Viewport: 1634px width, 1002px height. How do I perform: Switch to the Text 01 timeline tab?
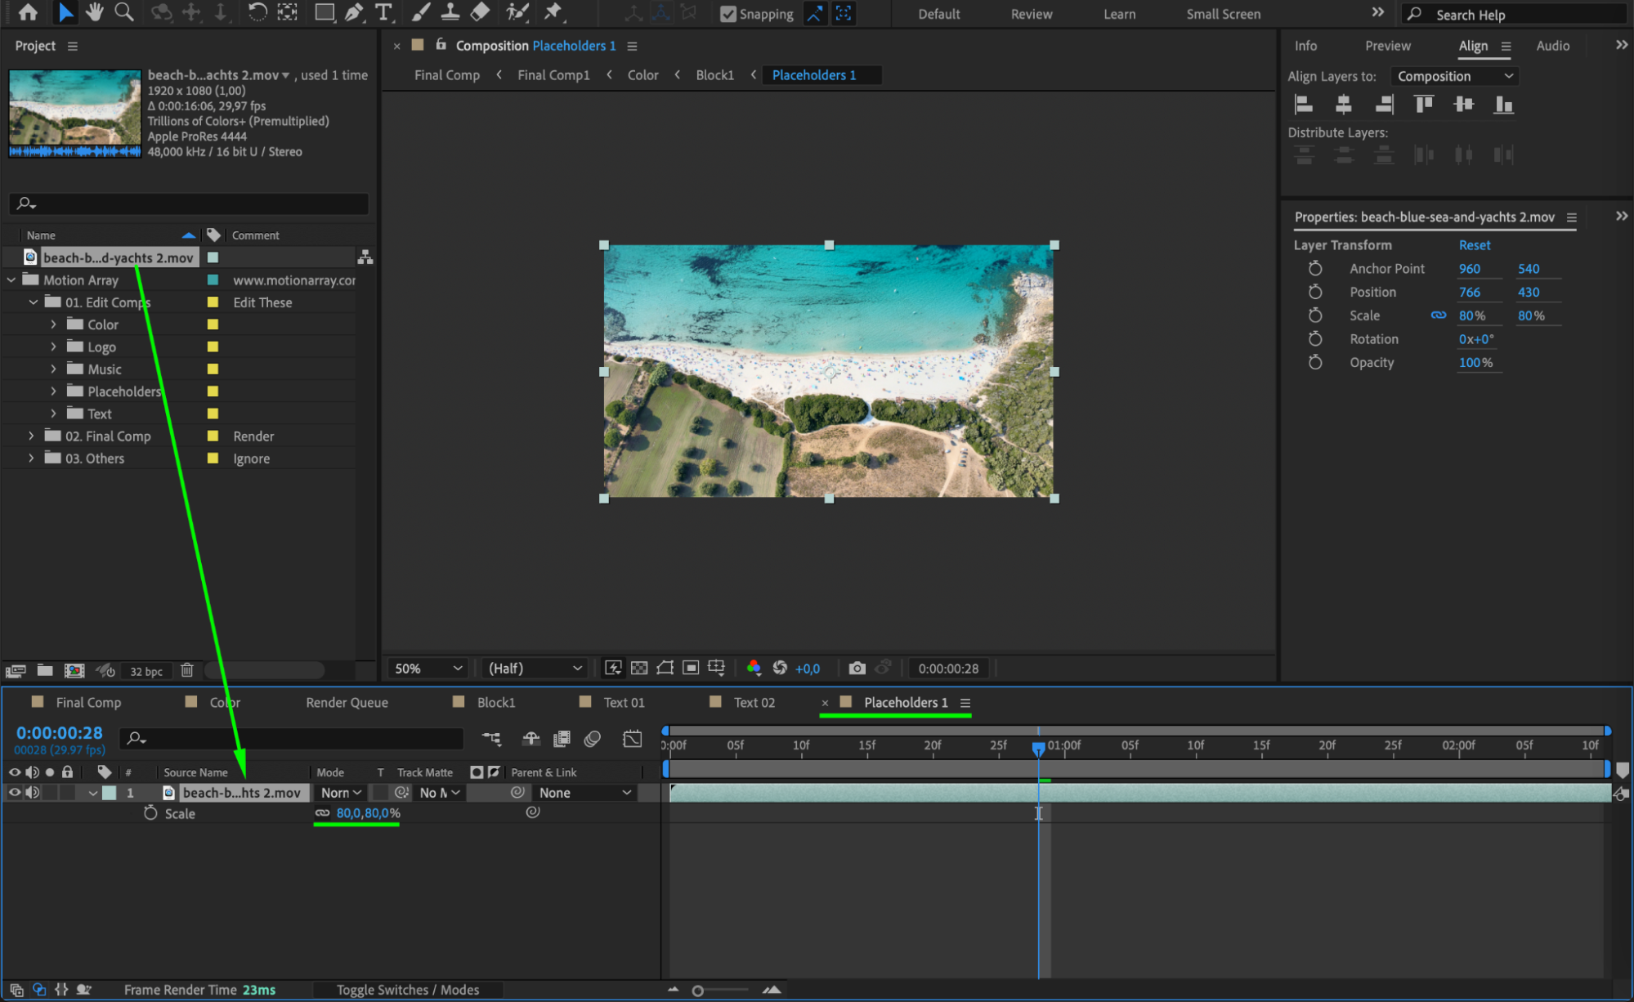(x=623, y=702)
